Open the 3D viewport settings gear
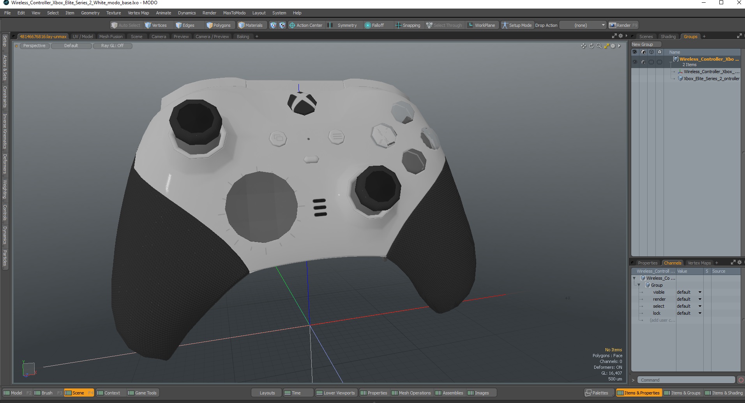745x403 pixels. 613,46
